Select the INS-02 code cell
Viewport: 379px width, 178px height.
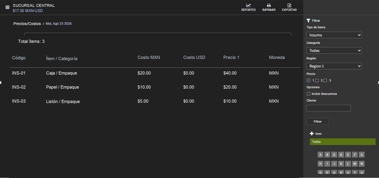[x=19, y=87]
